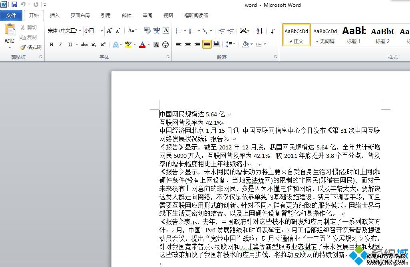This screenshot has height=267, width=410.
Task: Expand the 粘贴 paste options arrow
Action: pyautogui.click(x=10, y=47)
